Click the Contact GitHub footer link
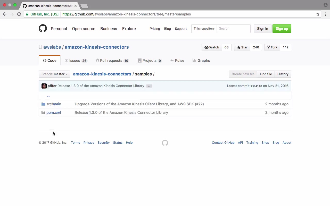Screen dimensions: 330x206 coord(223,143)
